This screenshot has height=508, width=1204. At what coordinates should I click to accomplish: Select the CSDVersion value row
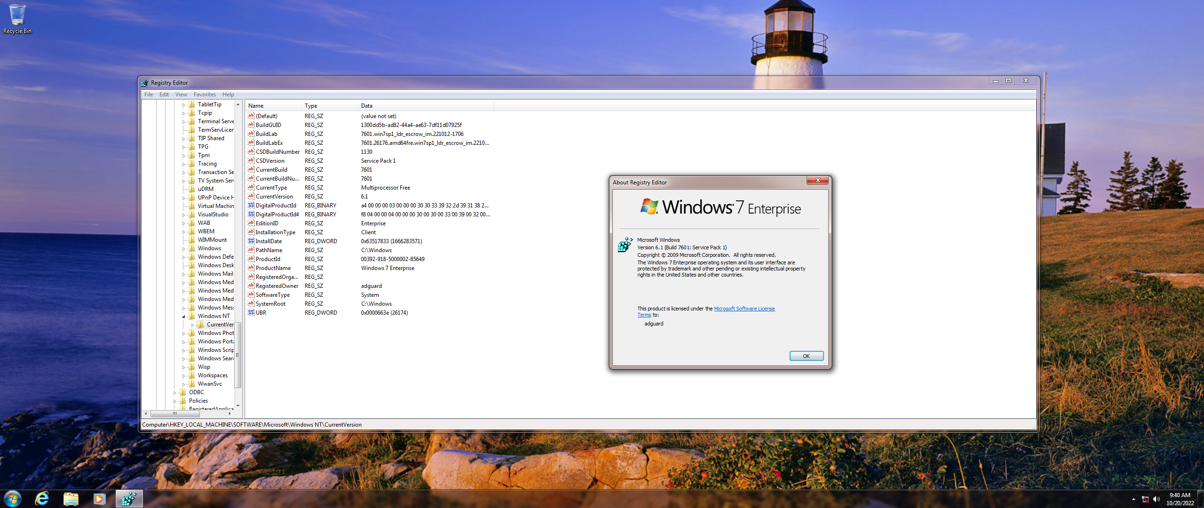coord(369,161)
